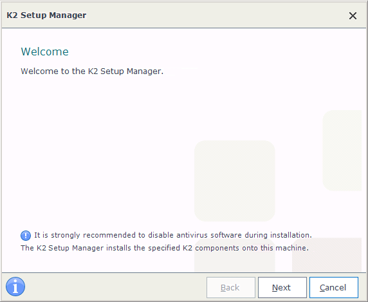Click the K2 Setup Manager title text
Viewport: 368px width, 302px height.
46,15
